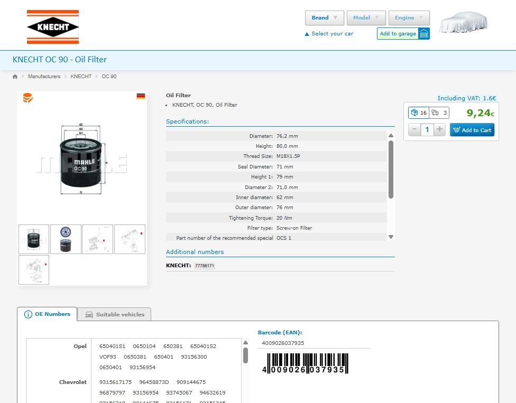Click the in-stock box icon showing 16

tap(414, 113)
